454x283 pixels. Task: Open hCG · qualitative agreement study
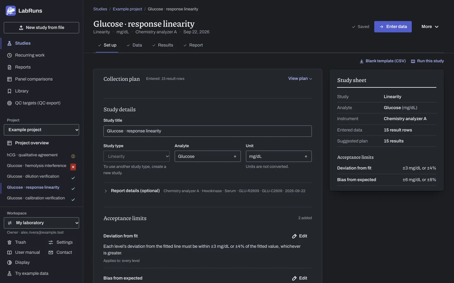tap(32, 155)
